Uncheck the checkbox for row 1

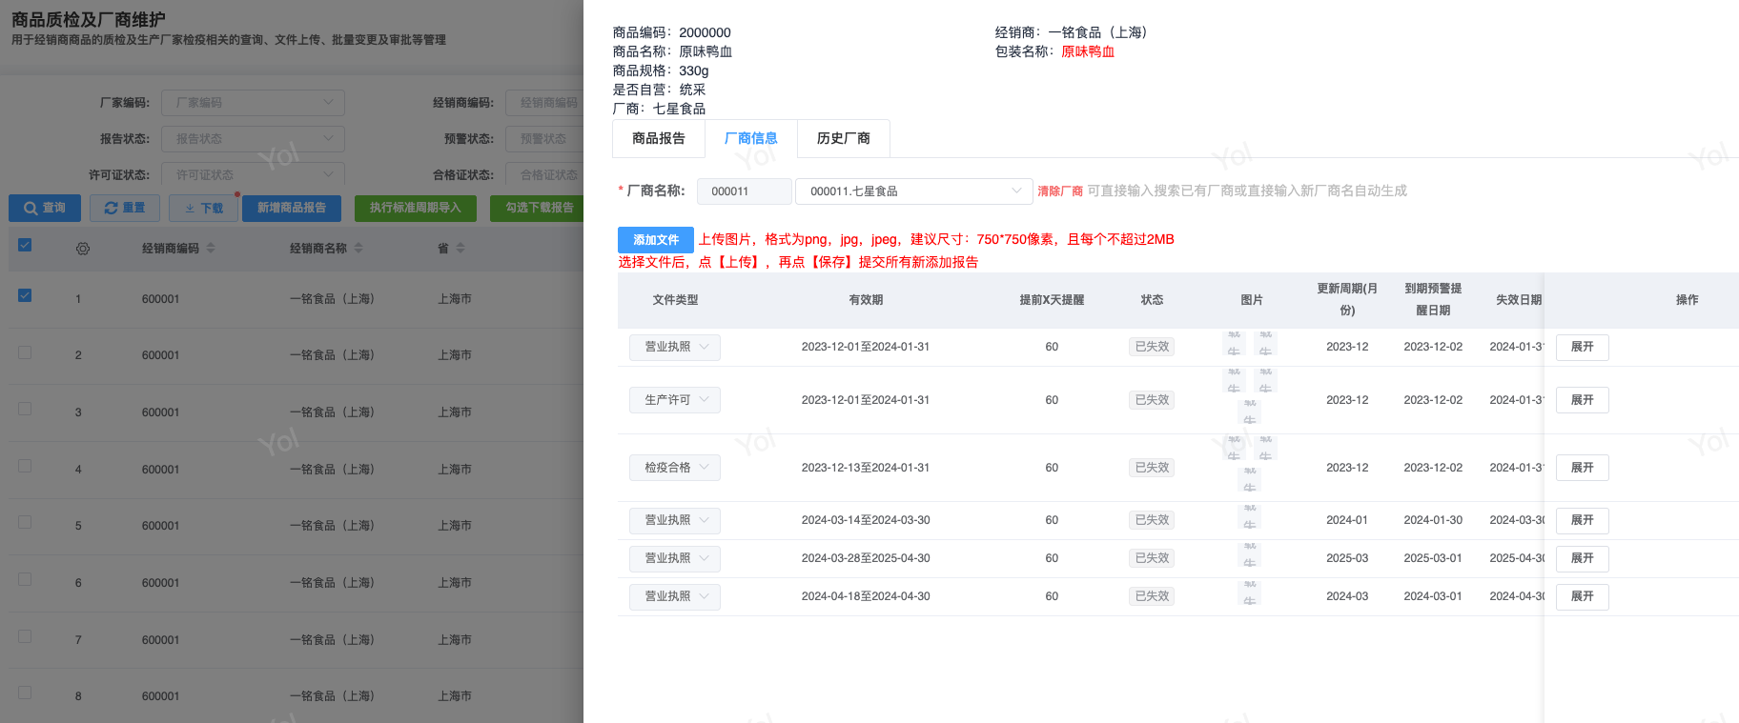click(25, 295)
